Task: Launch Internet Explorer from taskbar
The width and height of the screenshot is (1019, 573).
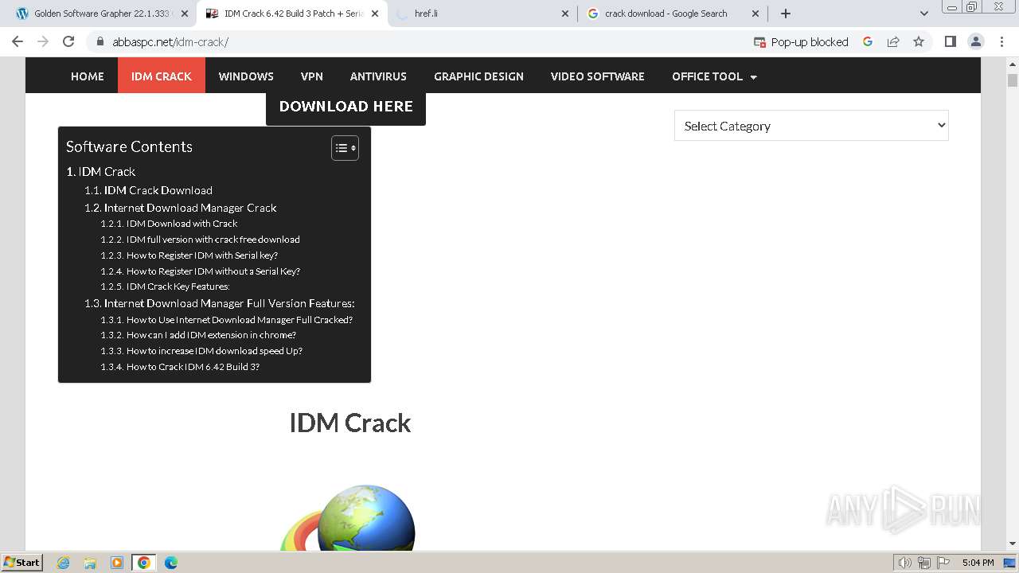Action: (63, 563)
